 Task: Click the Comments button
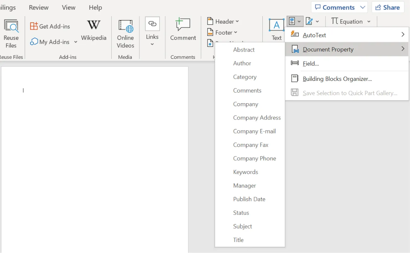tap(336, 7)
